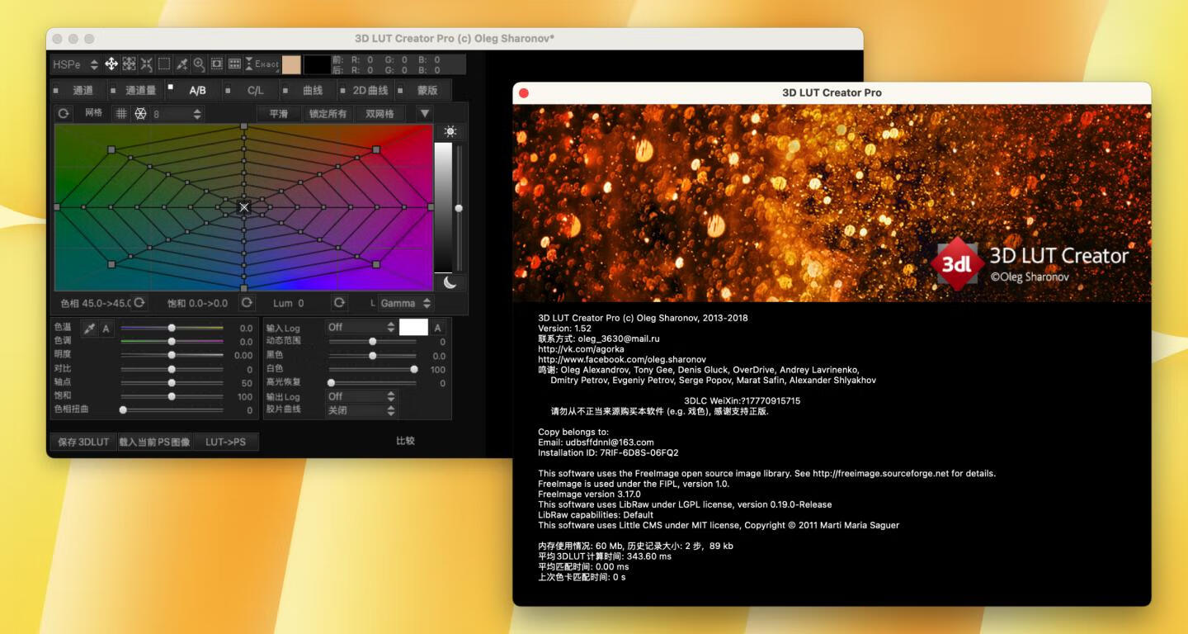Select the dashed rectangle selection tool
Viewport: 1188px width, 634px height.
pos(164,64)
